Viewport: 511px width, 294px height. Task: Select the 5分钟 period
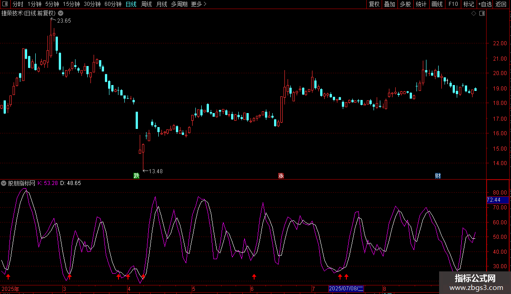click(x=52, y=4)
